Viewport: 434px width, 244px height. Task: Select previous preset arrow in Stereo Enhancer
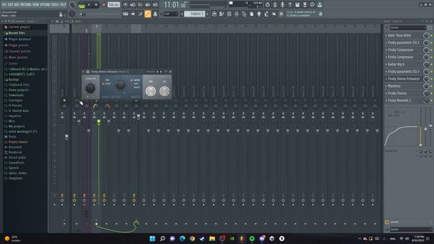[x=158, y=72]
